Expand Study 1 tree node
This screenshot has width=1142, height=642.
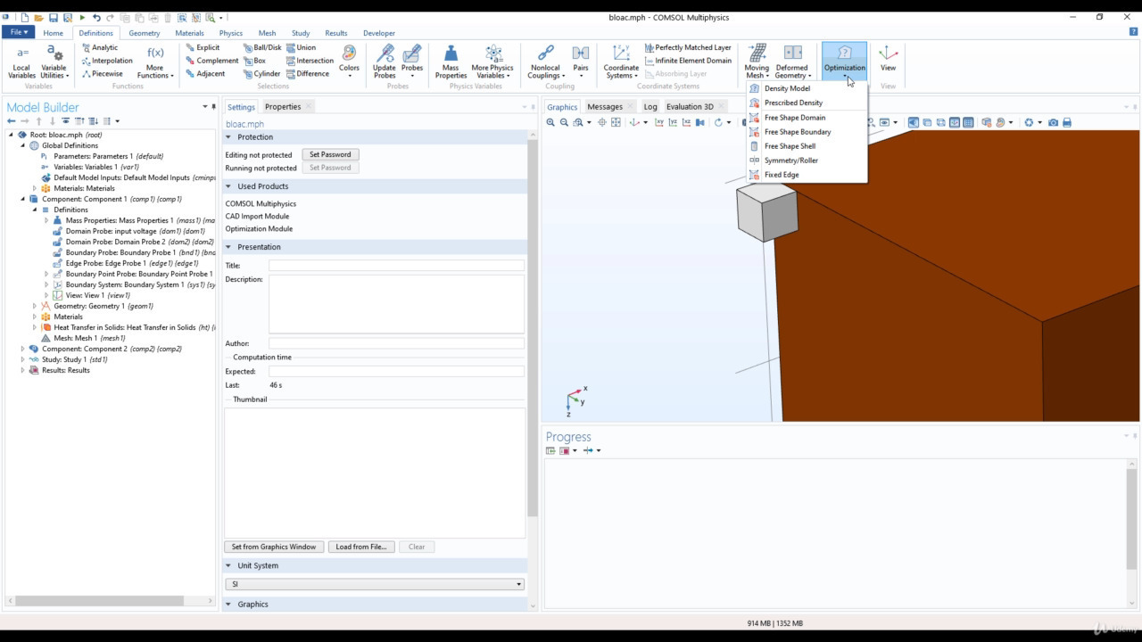point(23,359)
